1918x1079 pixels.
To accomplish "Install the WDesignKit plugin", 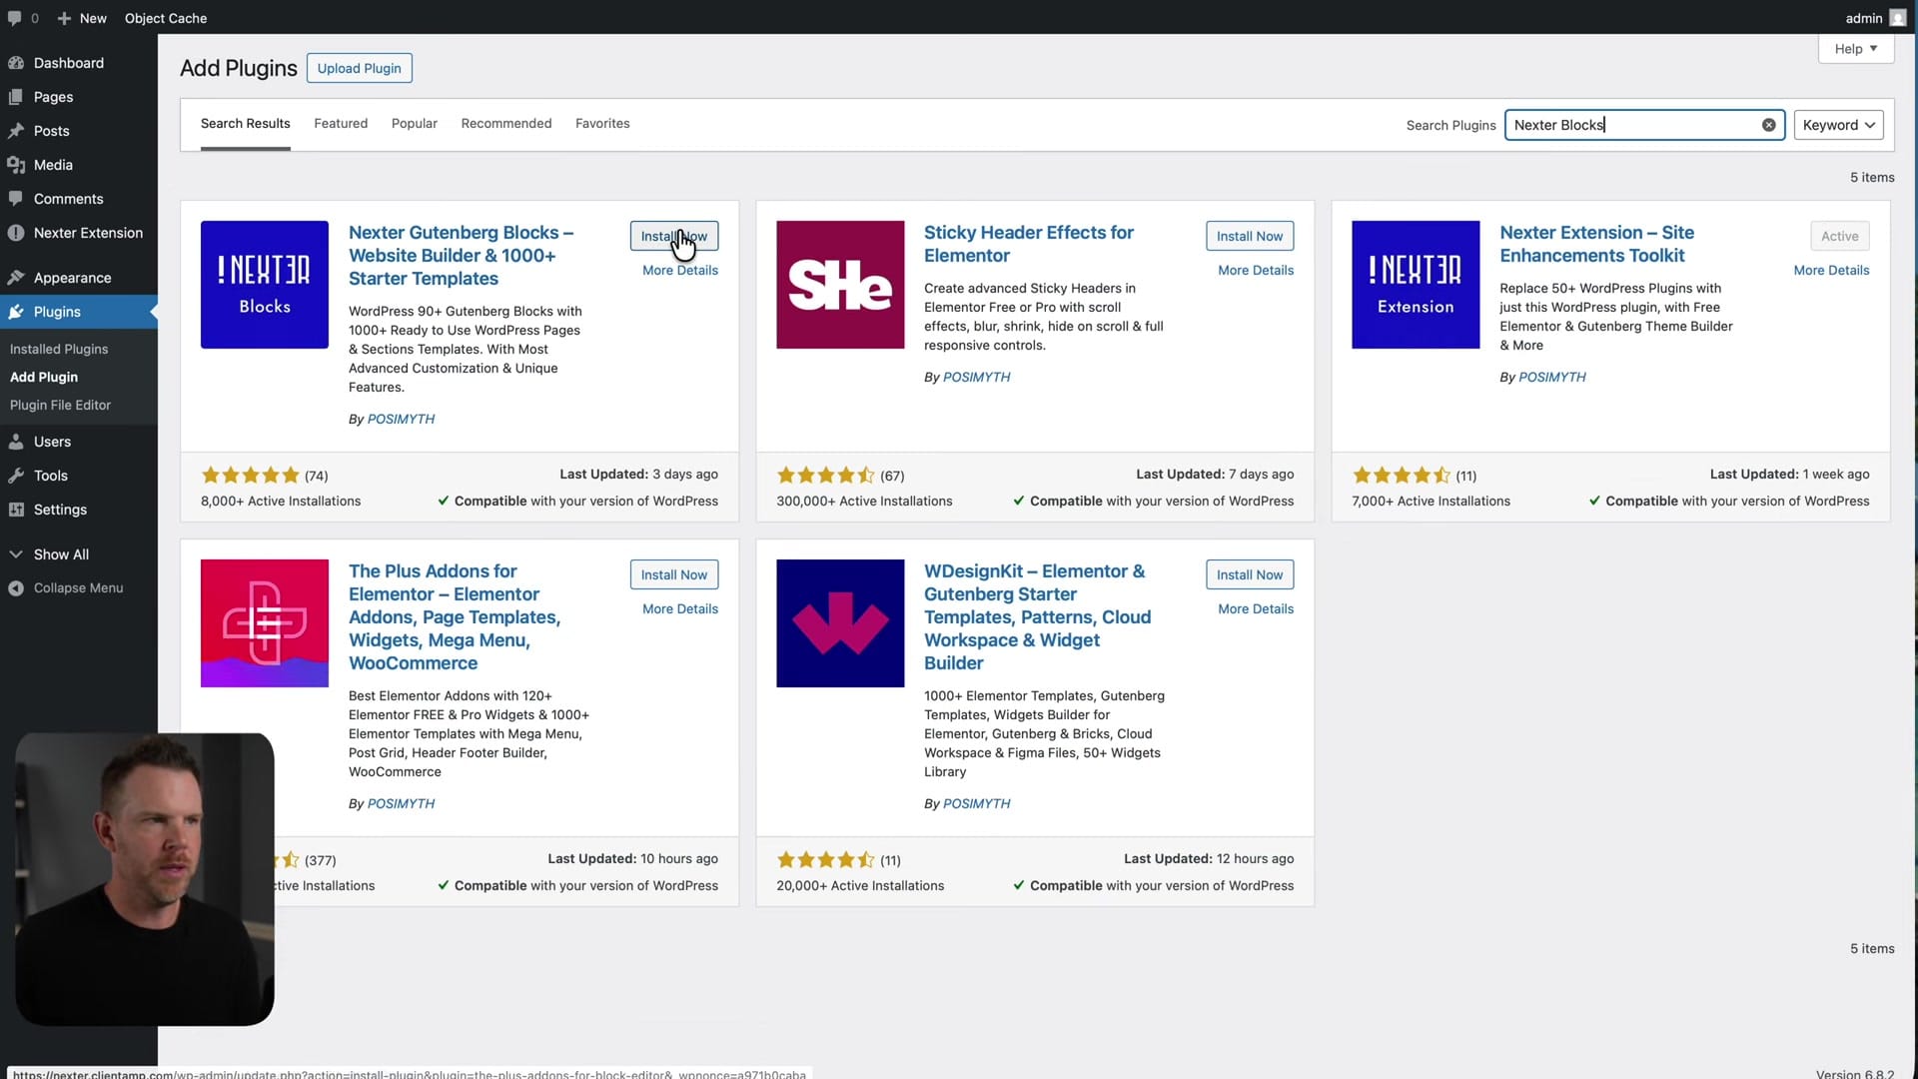I will (1250, 574).
